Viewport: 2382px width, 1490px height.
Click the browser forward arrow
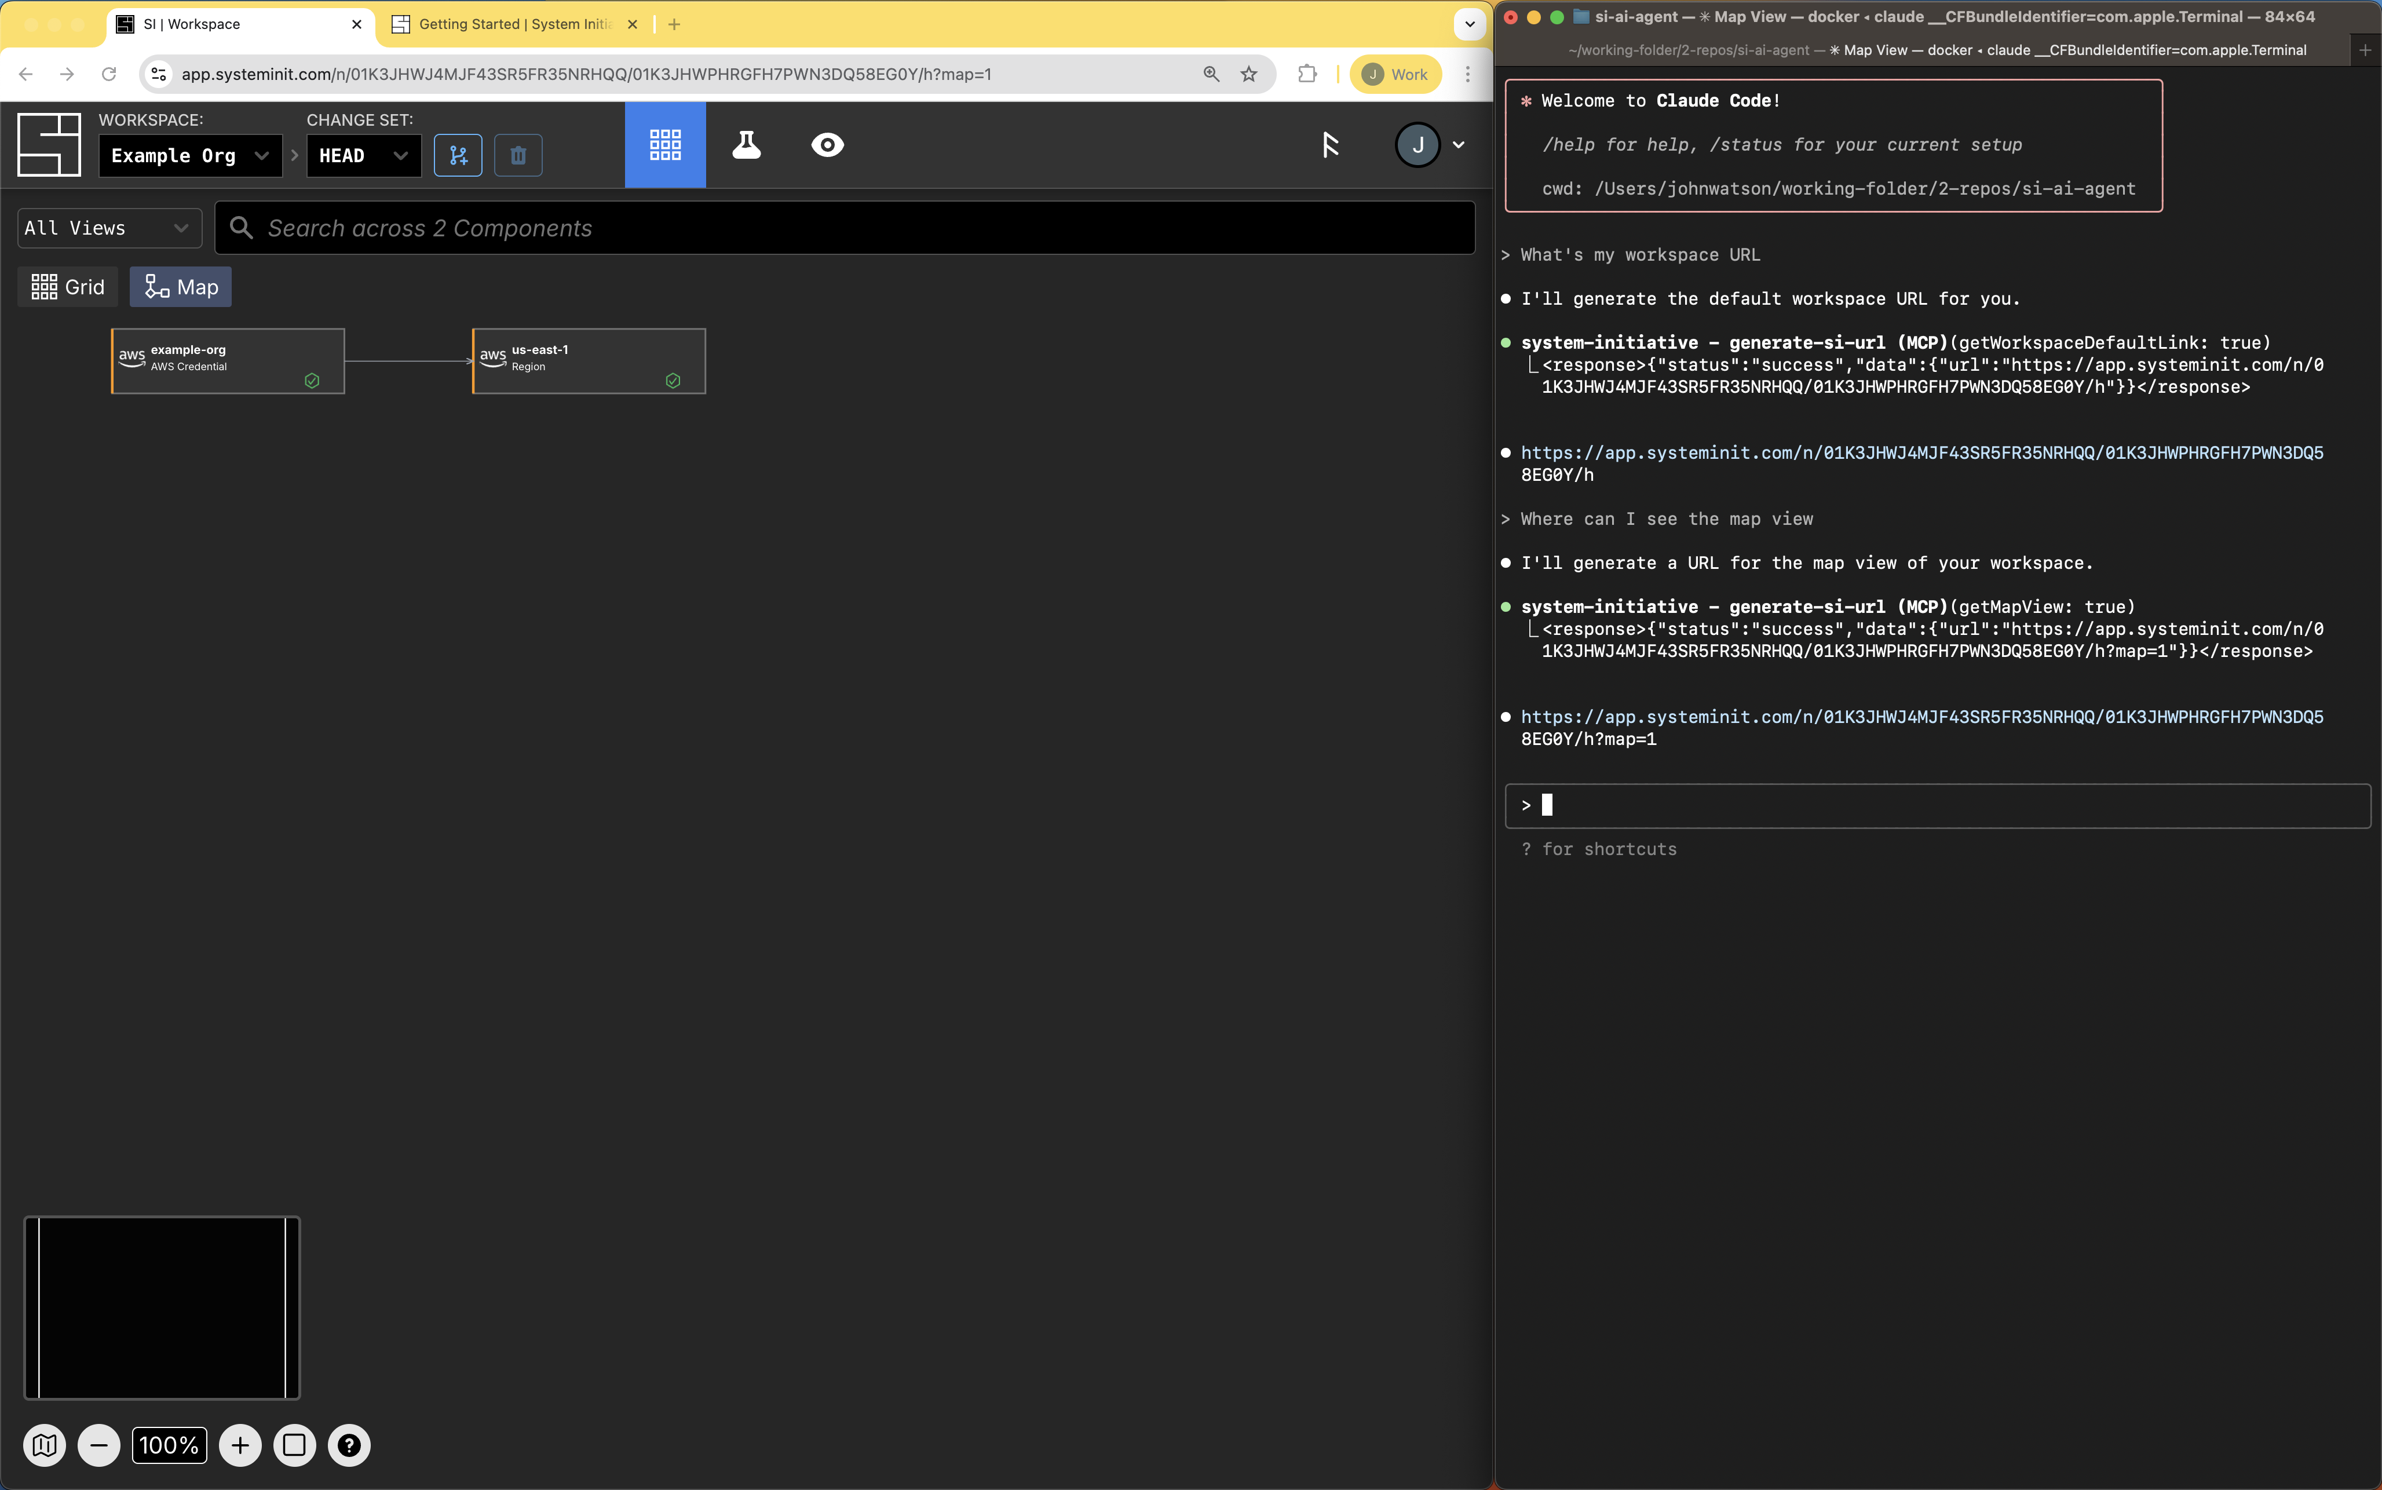point(67,74)
